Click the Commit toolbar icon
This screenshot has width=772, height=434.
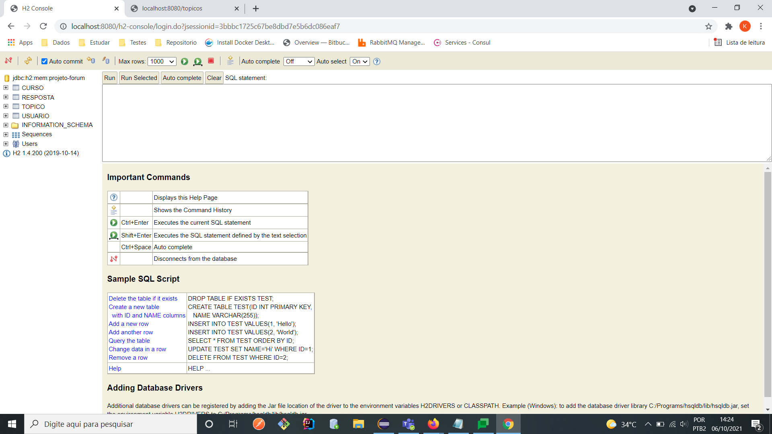pos(106,61)
